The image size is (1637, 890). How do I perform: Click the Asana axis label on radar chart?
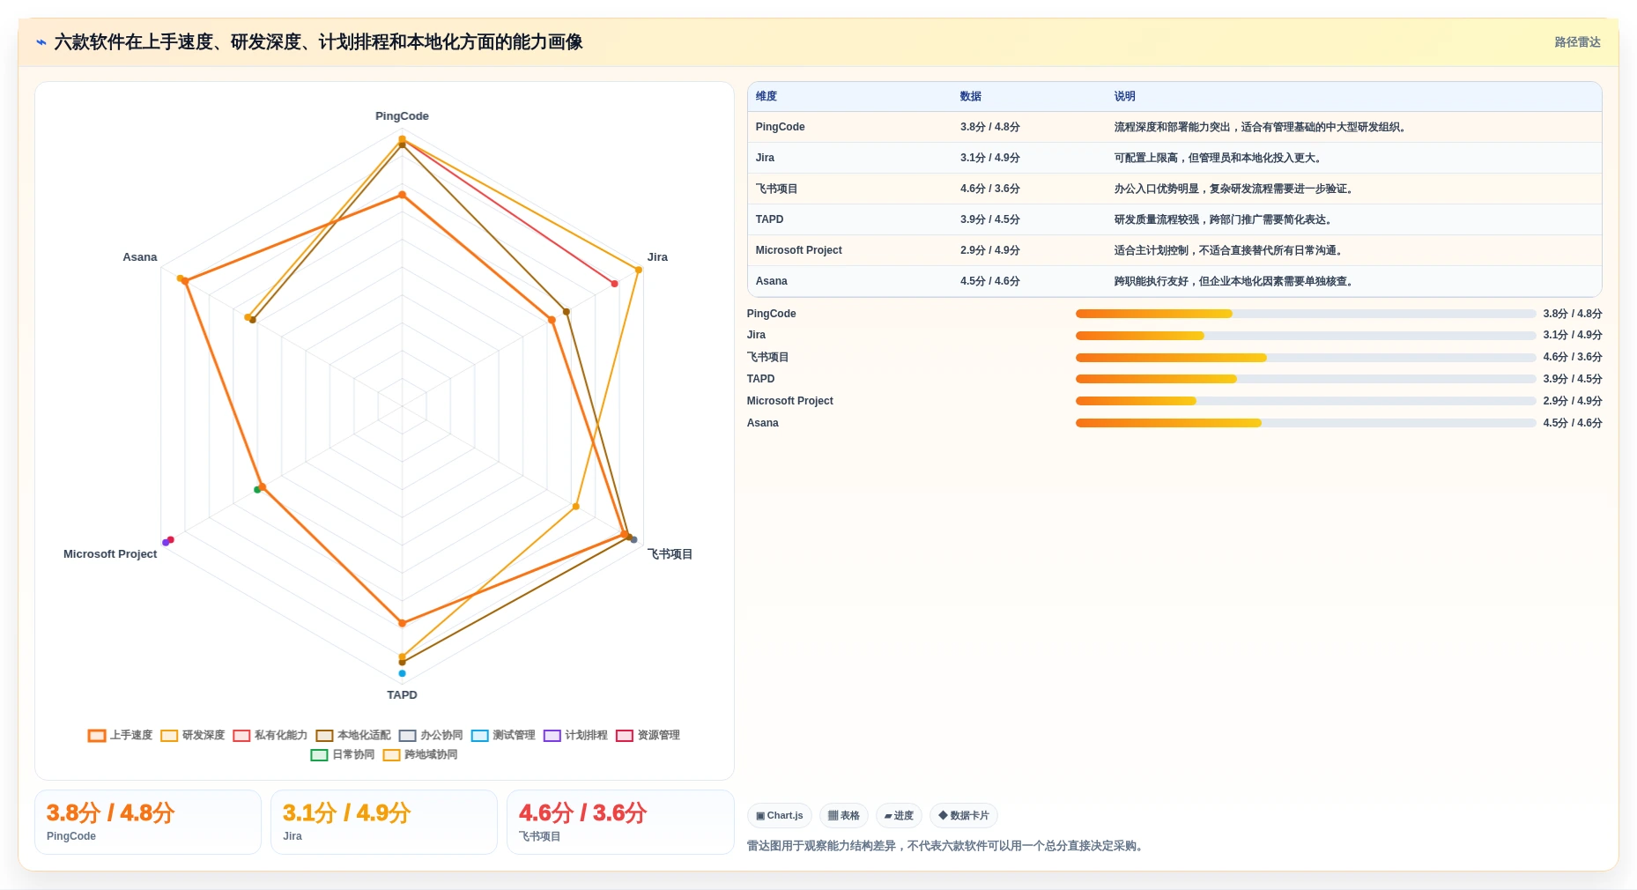coord(140,257)
